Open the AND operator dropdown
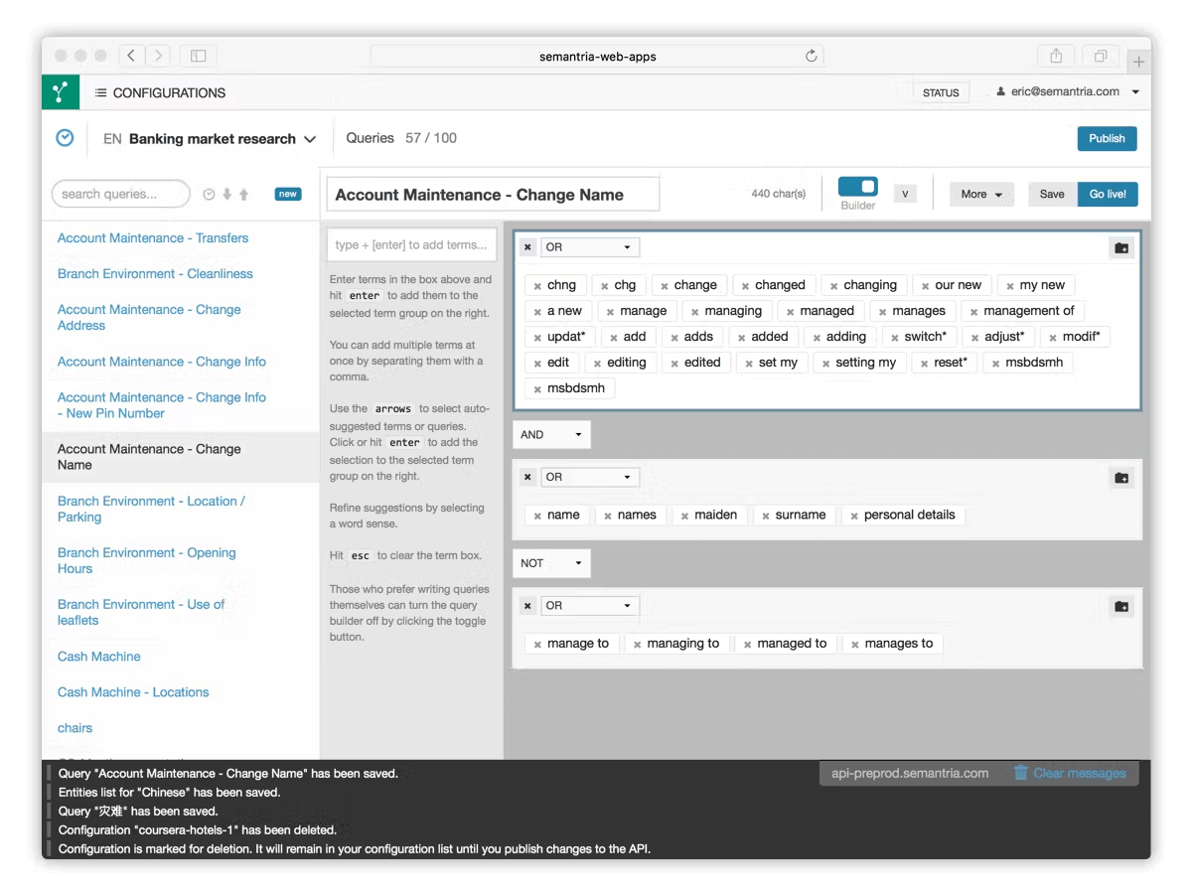Viewport: 1192px width, 894px height. pyautogui.click(x=551, y=434)
